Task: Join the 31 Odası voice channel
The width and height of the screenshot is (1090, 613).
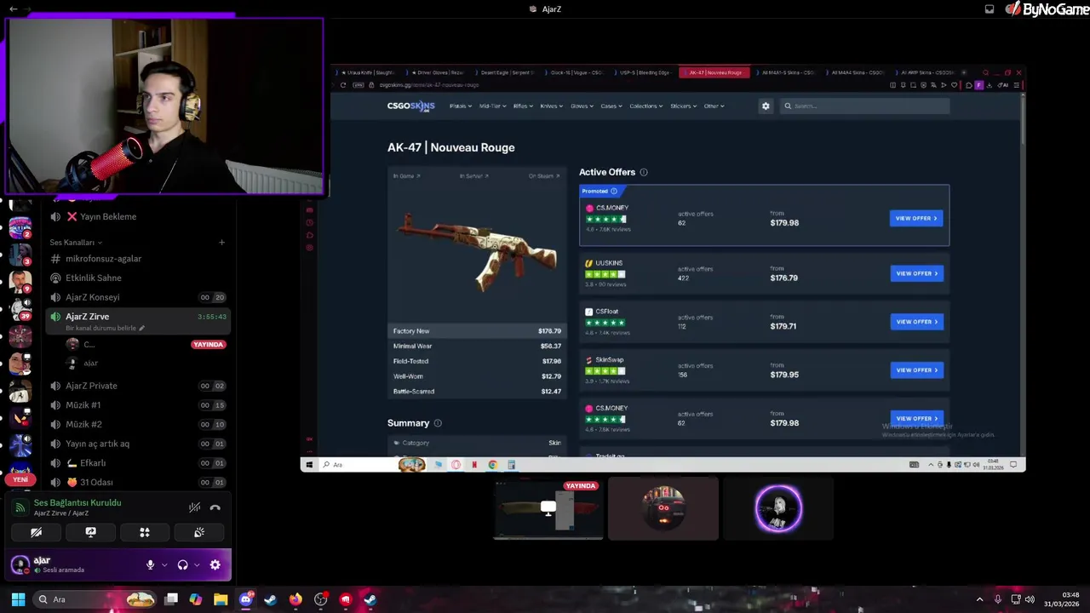Action: pyautogui.click(x=136, y=482)
